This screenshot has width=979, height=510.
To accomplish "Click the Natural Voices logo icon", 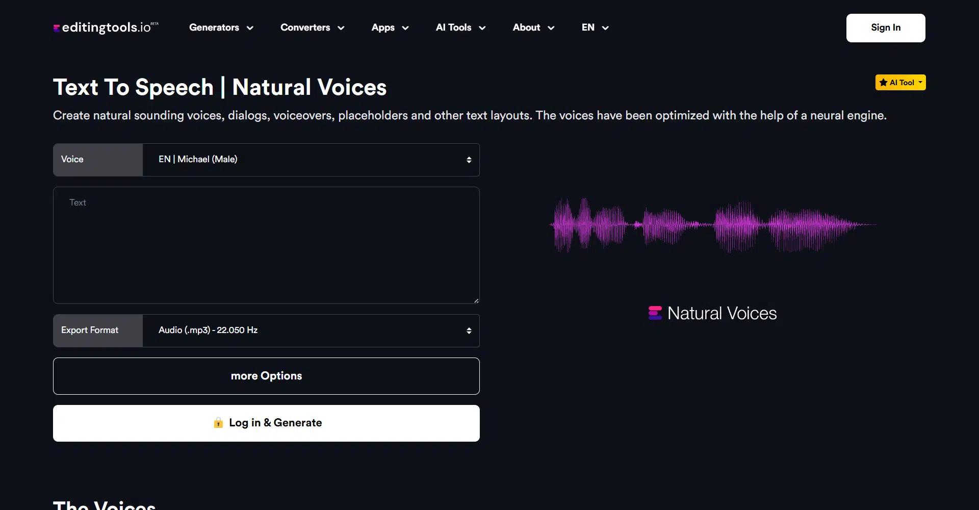I will coord(655,313).
